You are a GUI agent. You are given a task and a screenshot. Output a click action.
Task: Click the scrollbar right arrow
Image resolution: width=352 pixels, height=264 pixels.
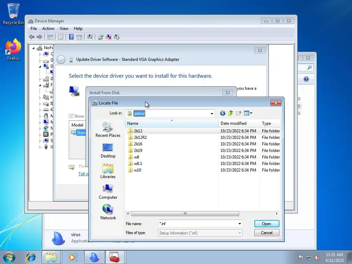point(277,213)
